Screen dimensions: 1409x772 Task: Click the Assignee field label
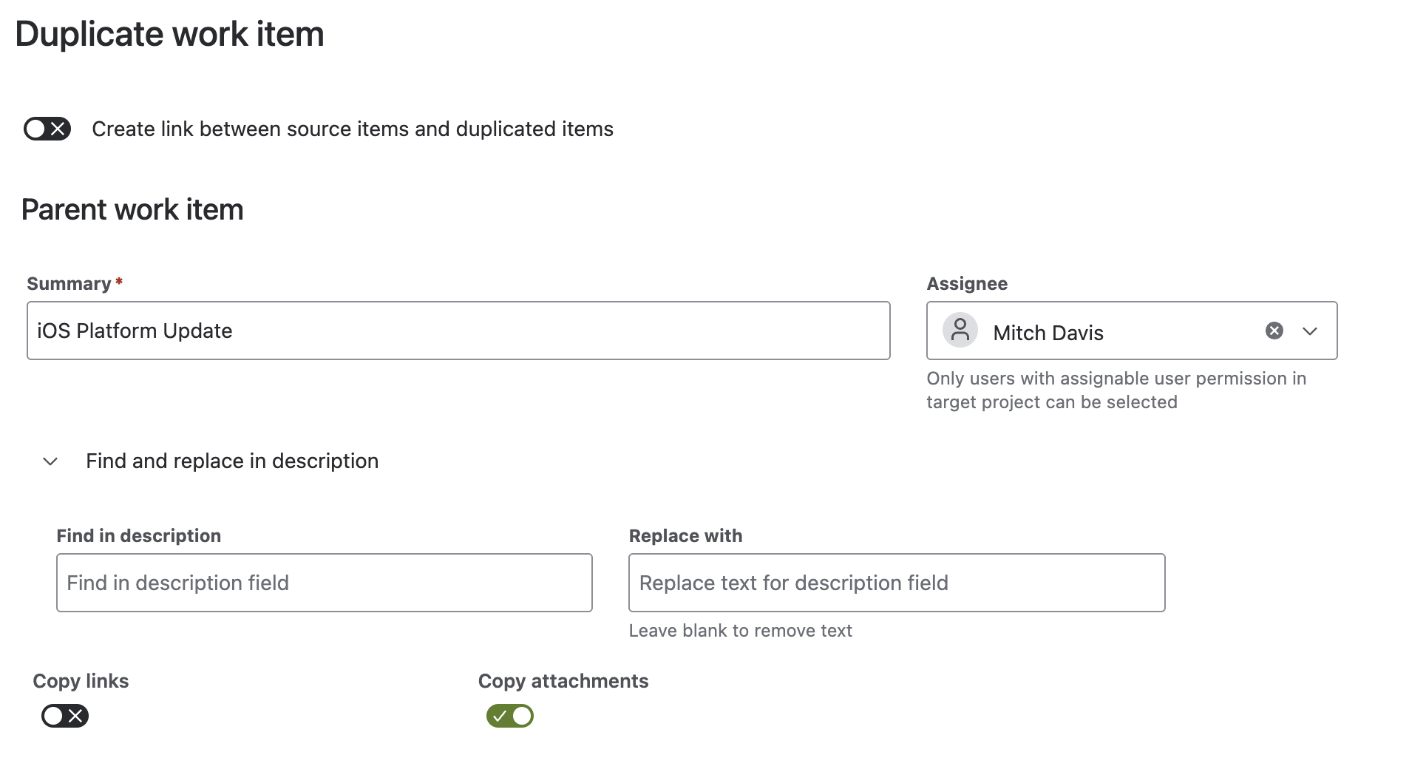click(x=967, y=284)
